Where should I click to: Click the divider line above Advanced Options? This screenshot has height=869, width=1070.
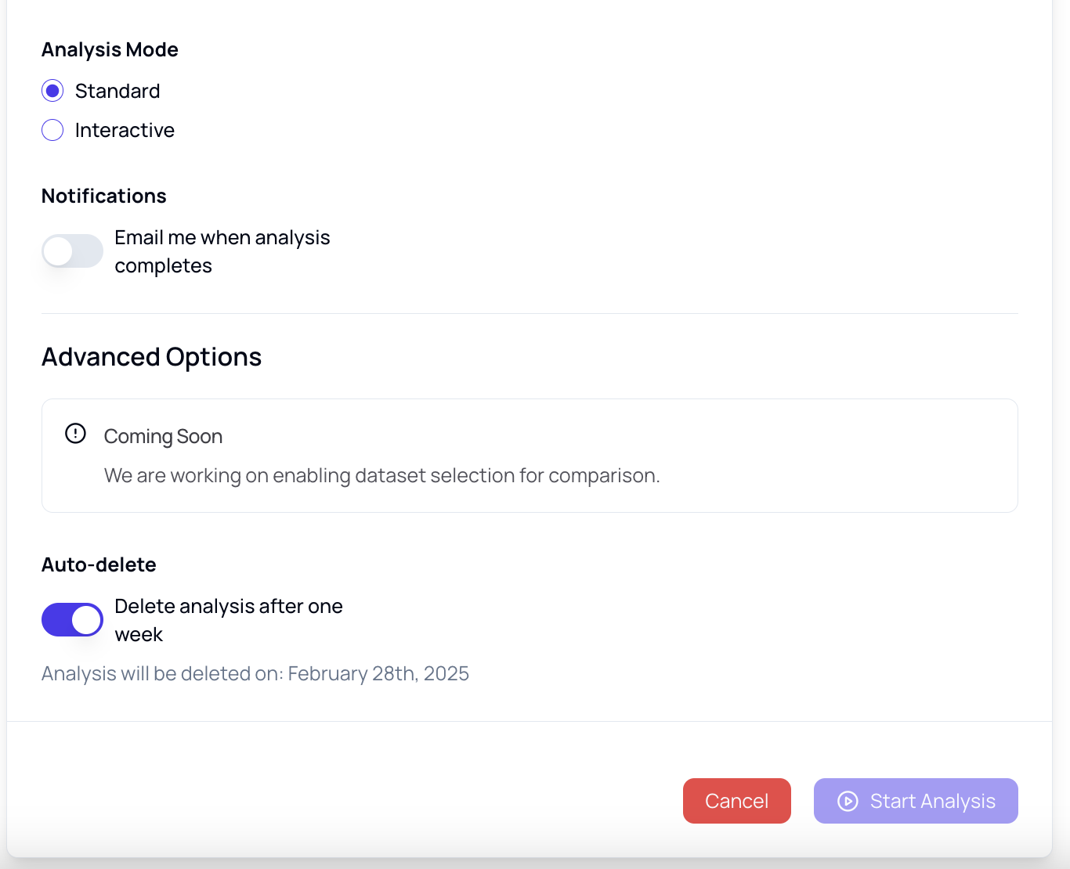(x=530, y=313)
